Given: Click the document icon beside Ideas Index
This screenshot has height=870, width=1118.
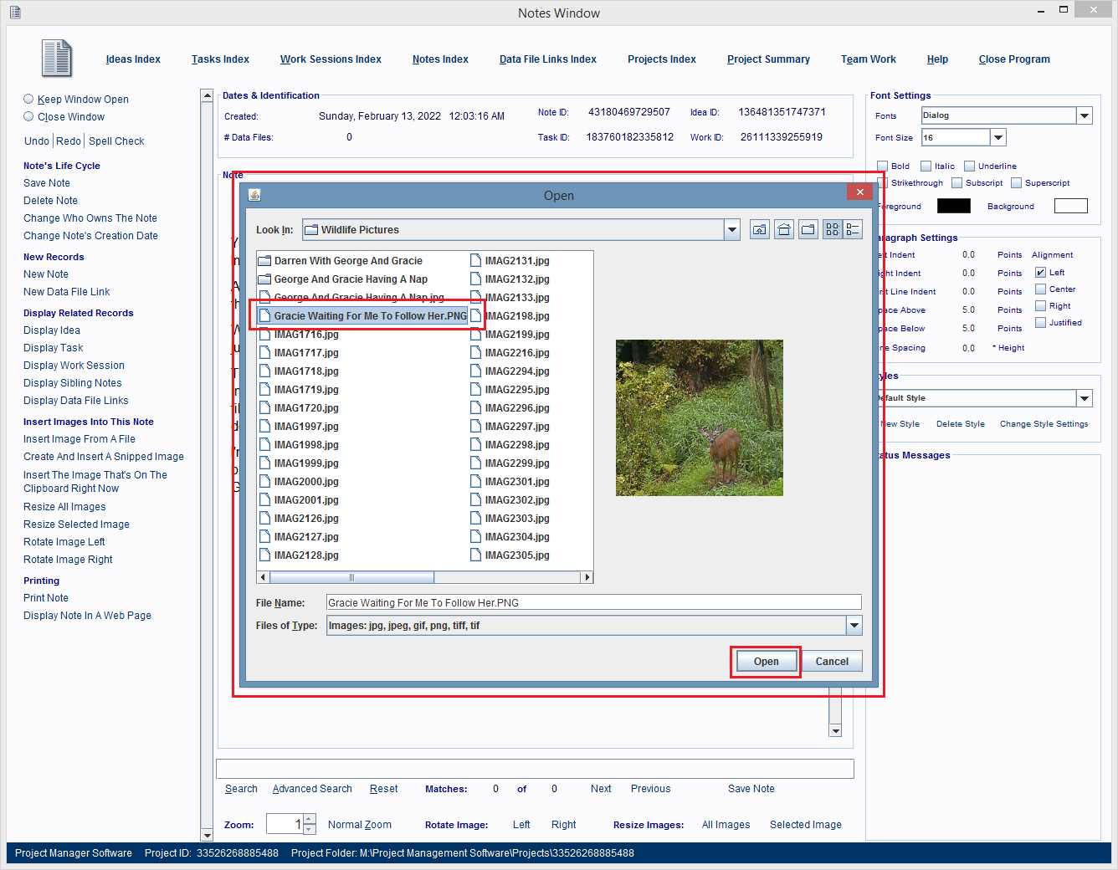Looking at the screenshot, I should pos(57,59).
